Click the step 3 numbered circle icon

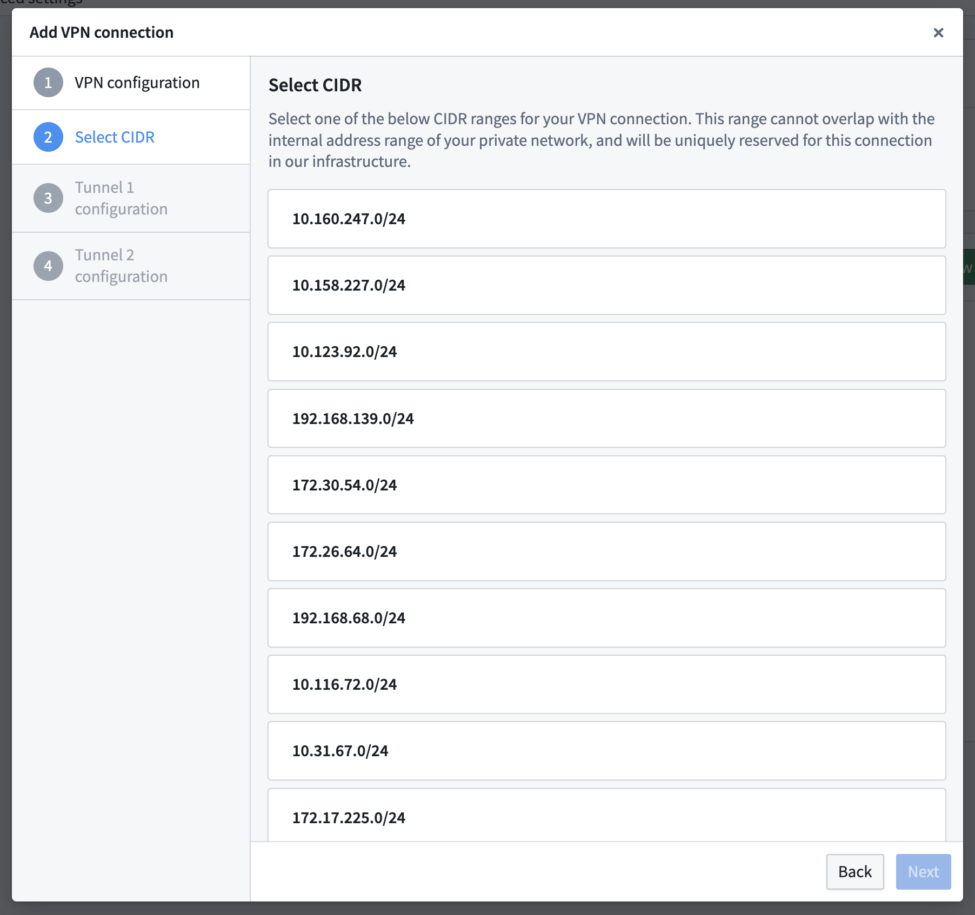(x=48, y=198)
